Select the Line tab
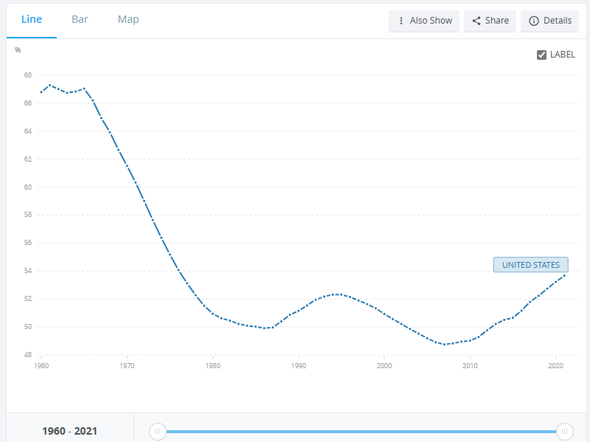 (x=32, y=20)
